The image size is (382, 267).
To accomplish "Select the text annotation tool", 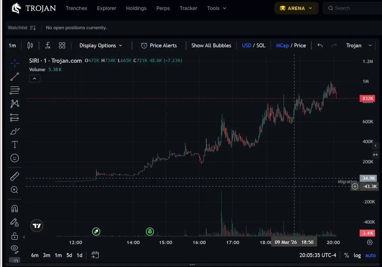I will pyautogui.click(x=15, y=145).
